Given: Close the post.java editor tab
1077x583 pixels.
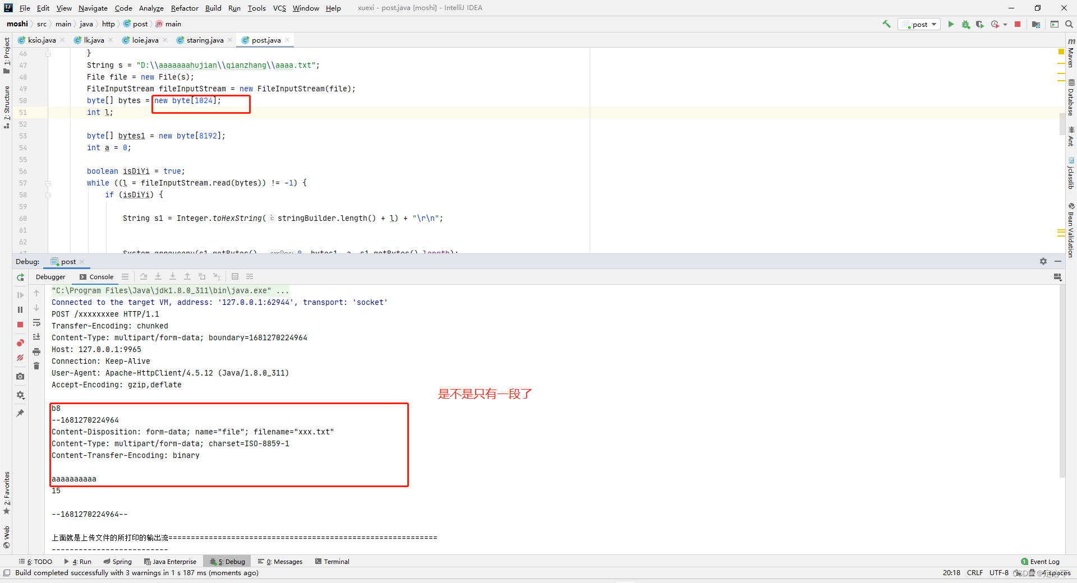Looking at the screenshot, I should [x=287, y=40].
